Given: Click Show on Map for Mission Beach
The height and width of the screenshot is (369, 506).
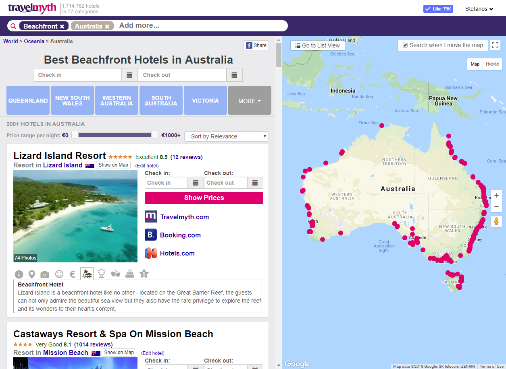Looking at the screenshot, I should 119,353.
